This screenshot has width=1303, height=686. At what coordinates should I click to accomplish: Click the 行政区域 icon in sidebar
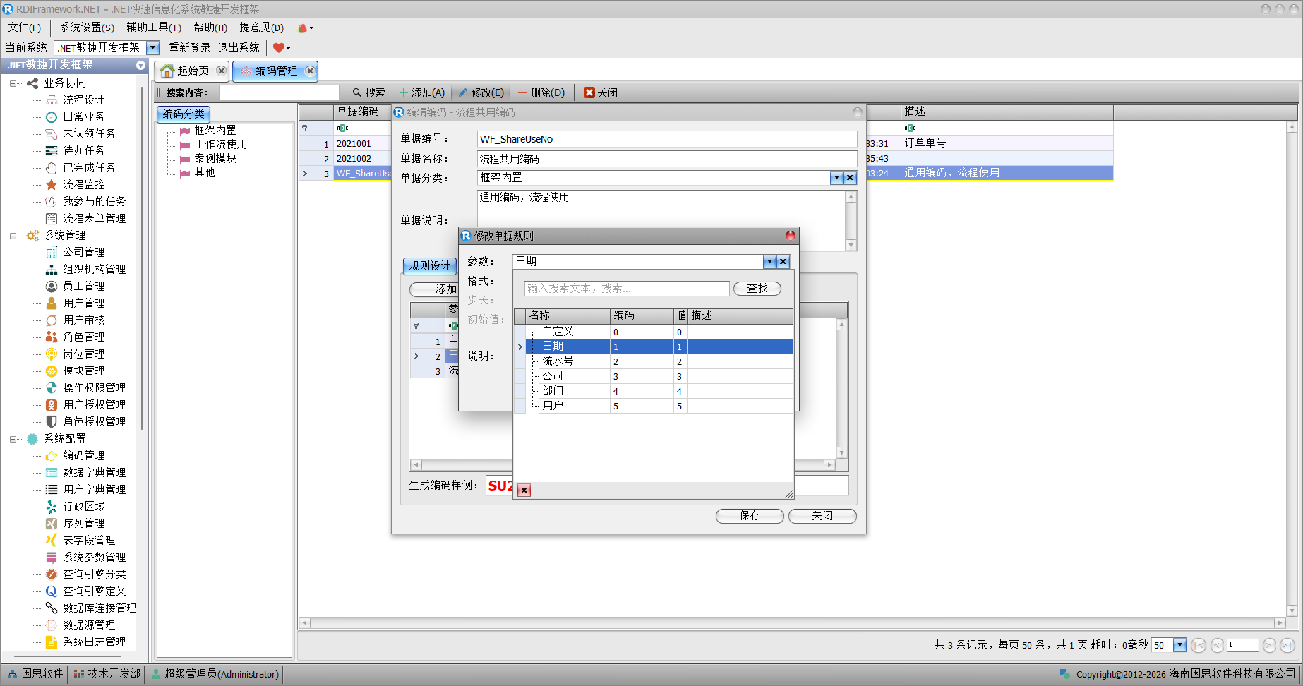click(52, 506)
